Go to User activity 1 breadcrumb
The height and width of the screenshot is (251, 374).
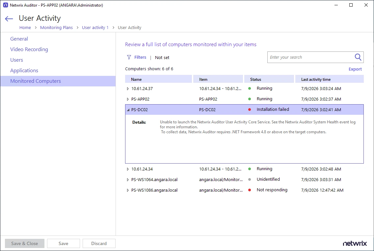tap(95, 27)
